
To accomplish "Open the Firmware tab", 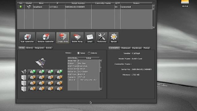I will (126, 48).
